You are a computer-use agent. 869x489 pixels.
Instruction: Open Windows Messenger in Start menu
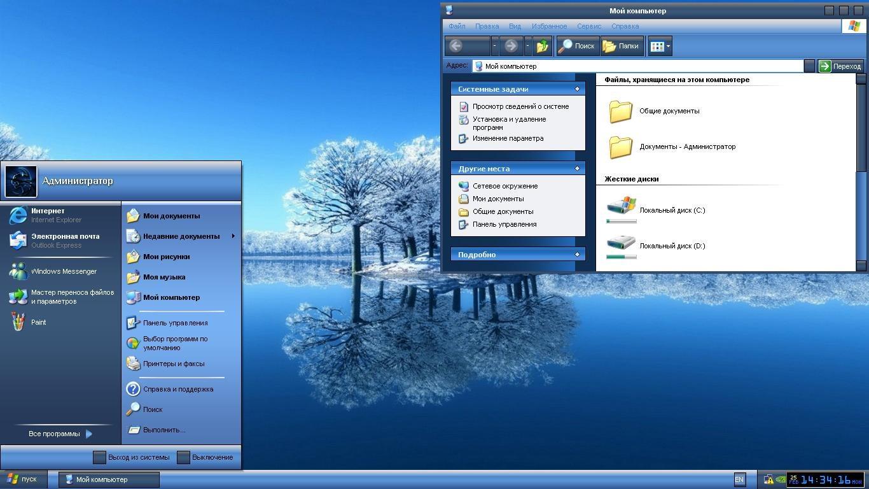(x=64, y=271)
